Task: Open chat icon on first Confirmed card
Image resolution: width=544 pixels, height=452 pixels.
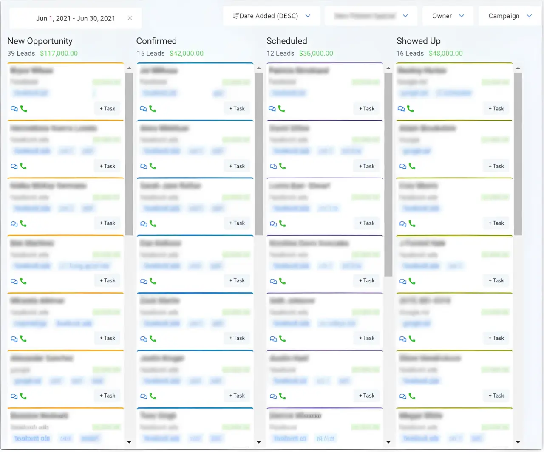Action: (x=143, y=109)
